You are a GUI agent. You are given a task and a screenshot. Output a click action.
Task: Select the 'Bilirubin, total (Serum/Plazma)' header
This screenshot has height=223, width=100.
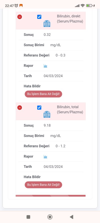[51, 111]
